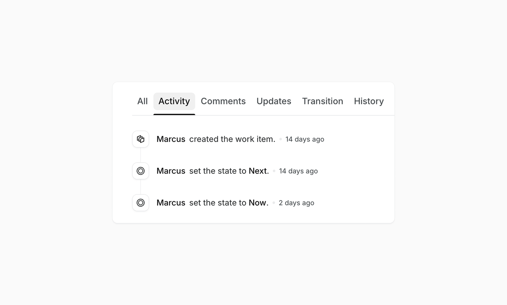The height and width of the screenshot is (305, 507).
Task: Click 'set the state to' text for Next
Action: click(x=218, y=171)
